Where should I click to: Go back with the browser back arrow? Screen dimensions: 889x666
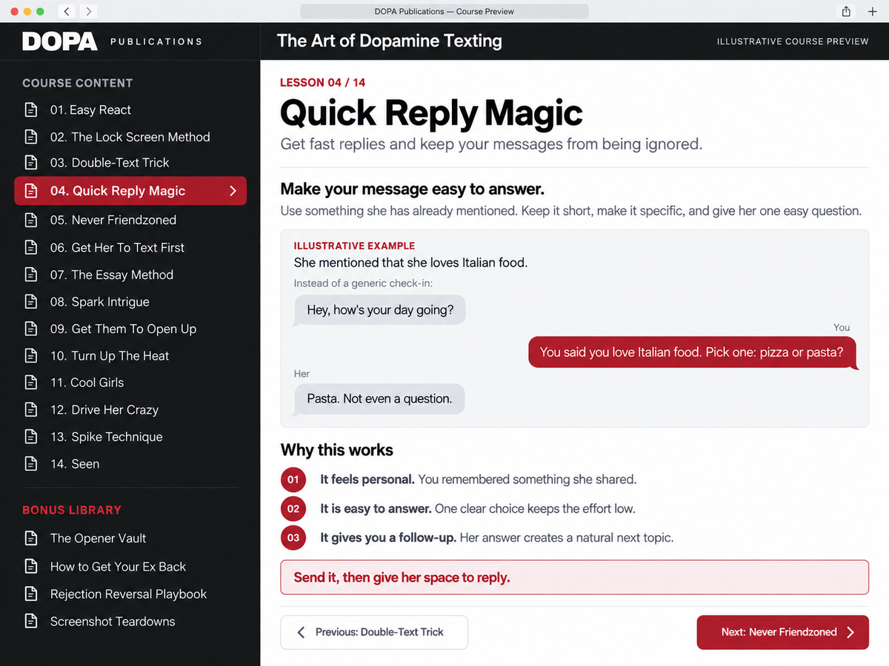tap(67, 11)
